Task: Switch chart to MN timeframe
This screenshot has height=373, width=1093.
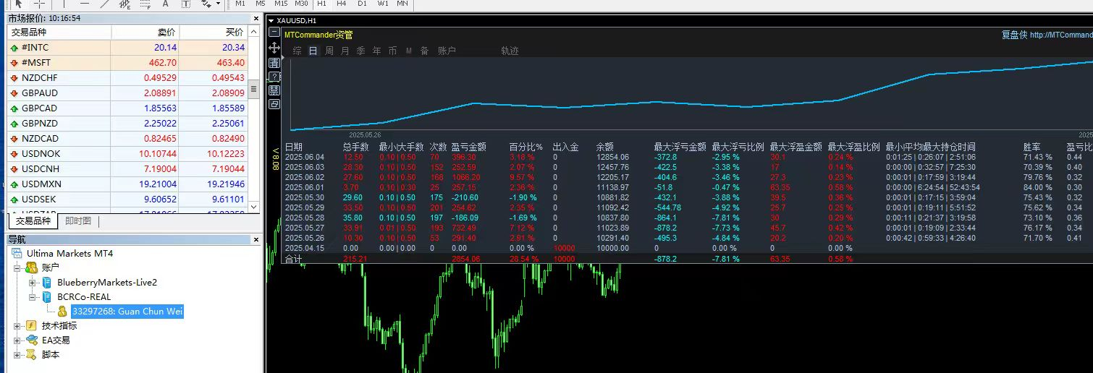Action: tap(402, 4)
